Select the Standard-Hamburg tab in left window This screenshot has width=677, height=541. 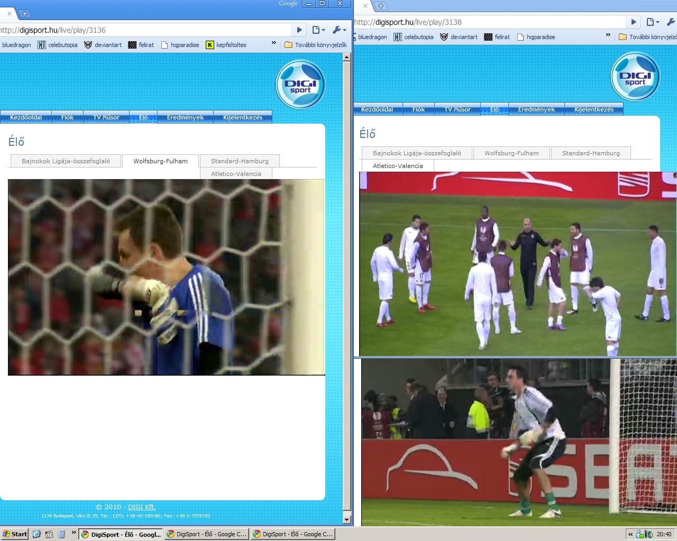tap(240, 161)
